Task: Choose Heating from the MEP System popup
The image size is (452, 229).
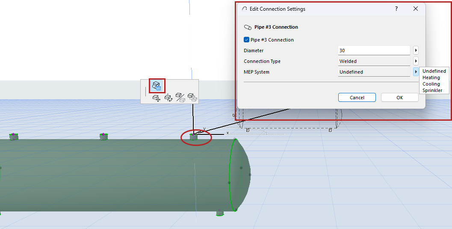Action: click(x=431, y=77)
